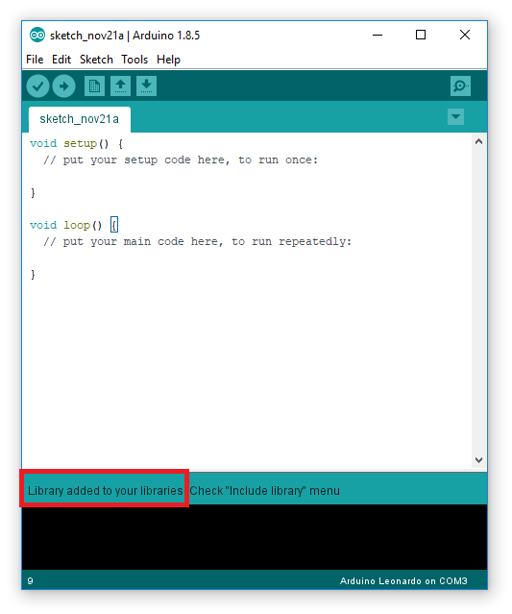Image resolution: width=512 pixels, height=614 pixels.
Task: Open the Edit menu
Action: click(61, 60)
